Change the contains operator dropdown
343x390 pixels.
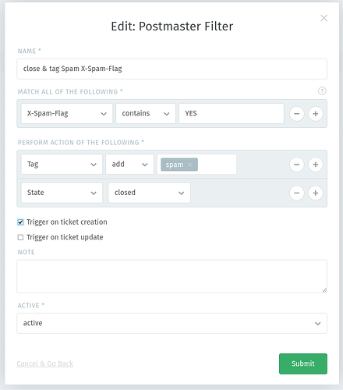point(146,114)
